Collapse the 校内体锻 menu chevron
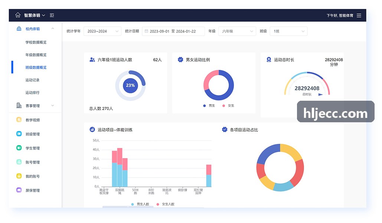382x223 pixels. 53,29
